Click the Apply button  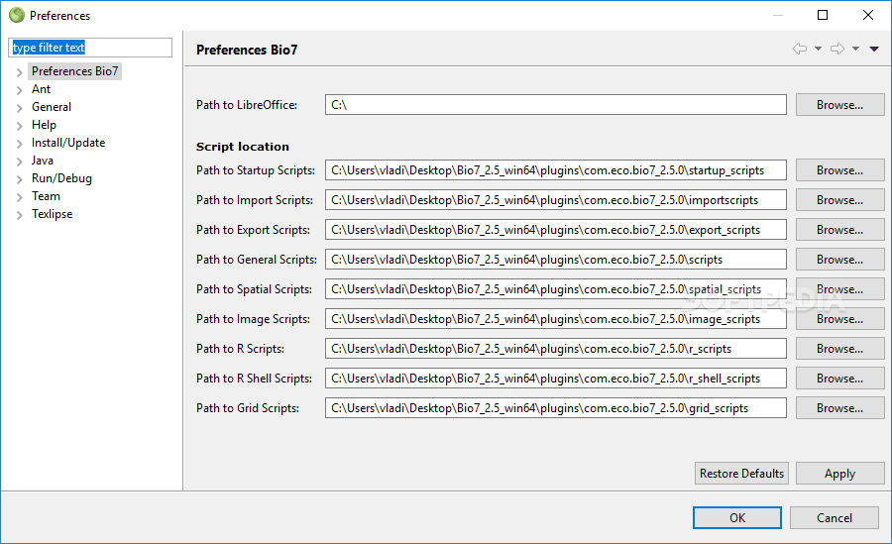pos(839,473)
